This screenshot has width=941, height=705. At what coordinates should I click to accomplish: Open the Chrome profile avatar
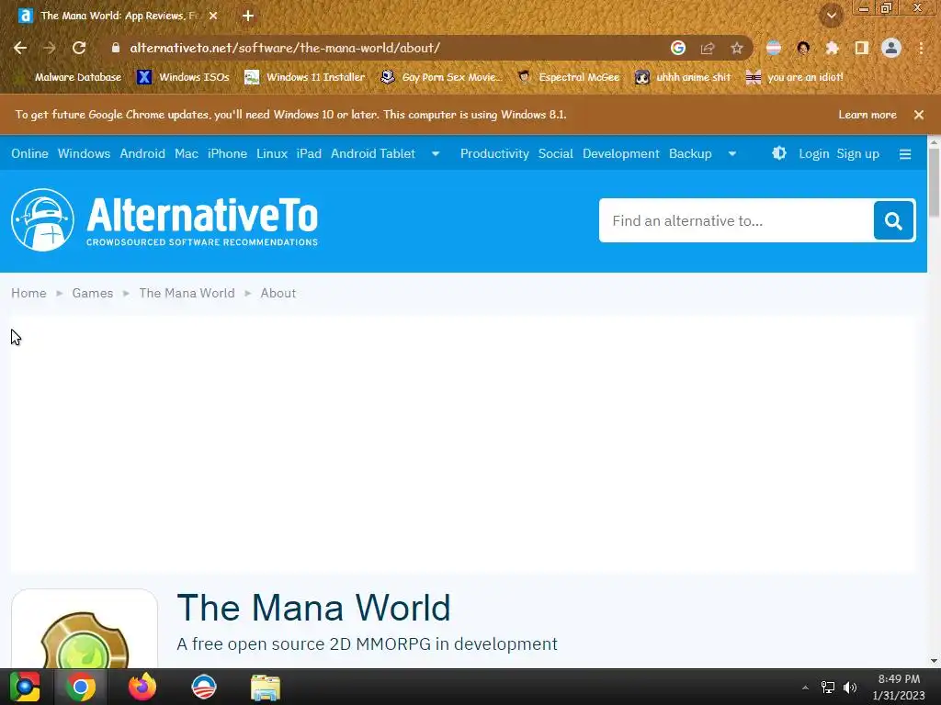click(x=891, y=48)
